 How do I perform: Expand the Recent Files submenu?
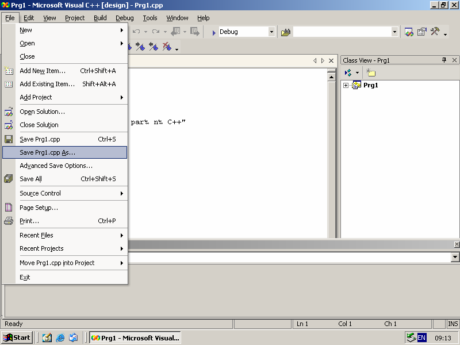tap(65, 235)
